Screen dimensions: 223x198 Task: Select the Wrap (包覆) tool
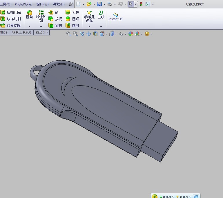72,12
